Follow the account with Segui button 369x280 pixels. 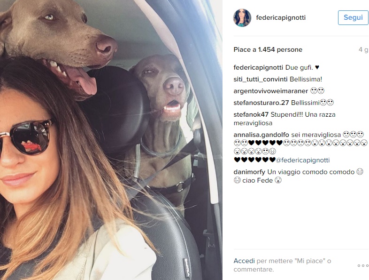[353, 17]
